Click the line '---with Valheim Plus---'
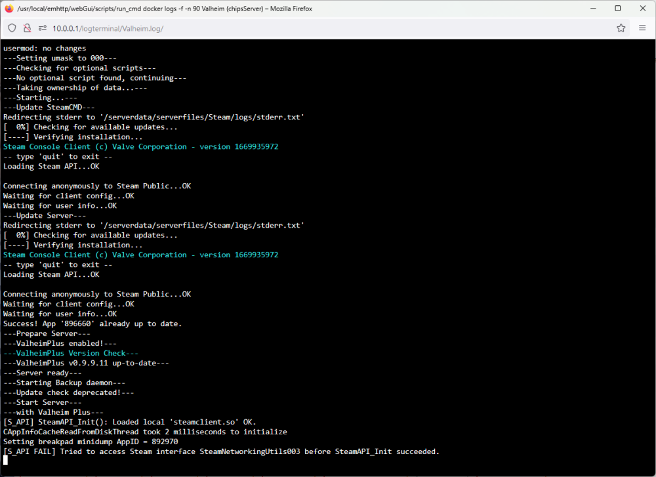Viewport: 656px width, 477px height. 54,412
